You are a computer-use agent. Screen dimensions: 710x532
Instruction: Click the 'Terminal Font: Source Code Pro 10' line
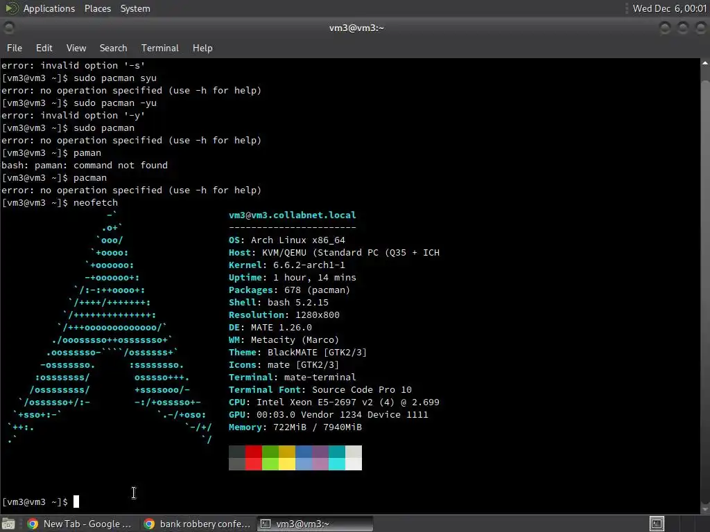point(320,390)
